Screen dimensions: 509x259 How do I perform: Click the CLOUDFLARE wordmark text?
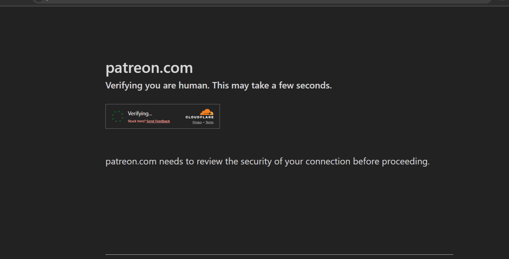coord(200,117)
